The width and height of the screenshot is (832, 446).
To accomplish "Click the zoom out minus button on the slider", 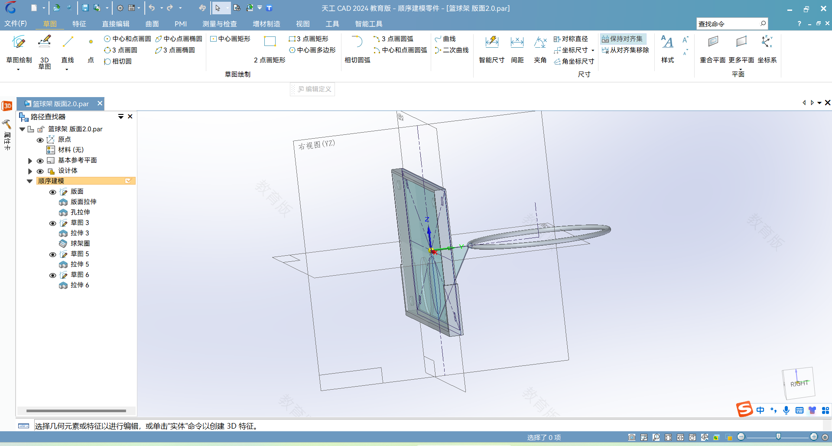I will 741,436.
